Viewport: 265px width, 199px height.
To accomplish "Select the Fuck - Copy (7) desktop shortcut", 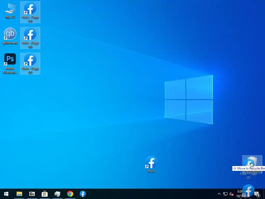I will coord(30,63).
